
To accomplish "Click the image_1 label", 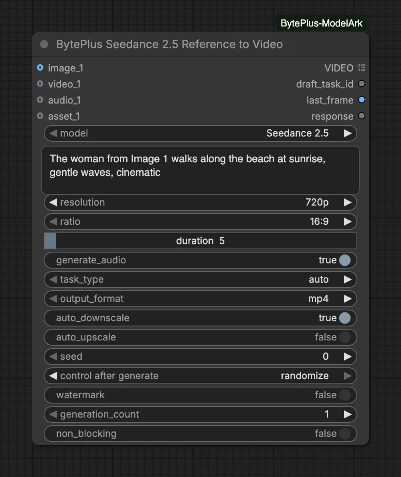I will (x=66, y=68).
